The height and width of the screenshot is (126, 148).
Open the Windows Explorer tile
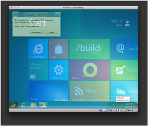(38, 70)
